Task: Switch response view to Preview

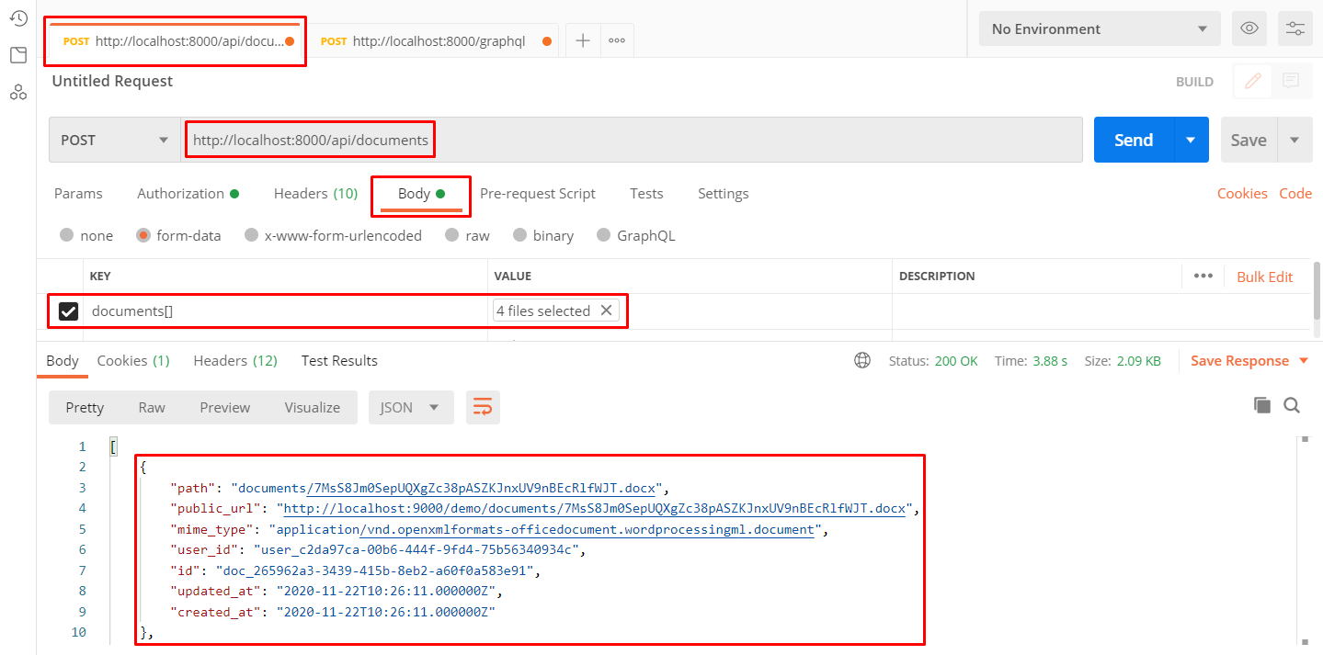Action: click(x=225, y=407)
